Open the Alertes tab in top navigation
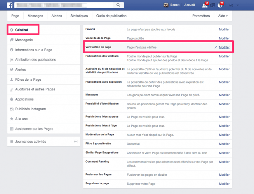Viewport: 254px width, 194px height. (x=57, y=16)
